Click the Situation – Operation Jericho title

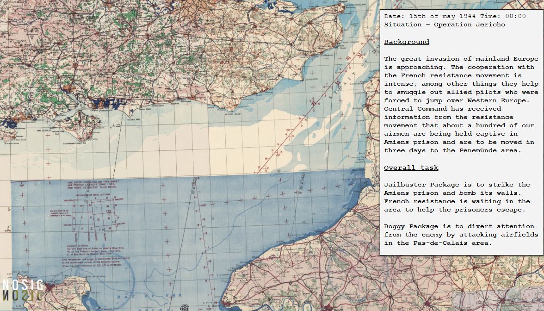coord(444,25)
